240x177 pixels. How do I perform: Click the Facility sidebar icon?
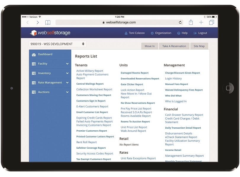click(33, 64)
